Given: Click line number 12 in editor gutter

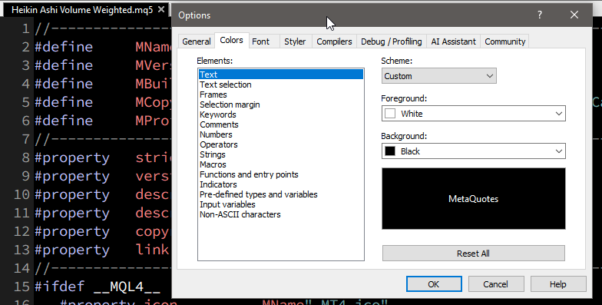Looking at the screenshot, I should (x=21, y=231).
